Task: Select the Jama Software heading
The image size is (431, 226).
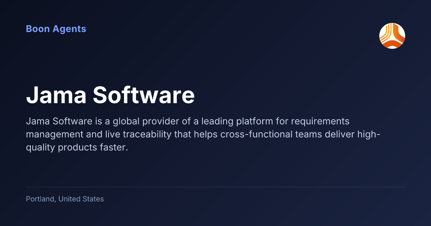Action: [x=110, y=95]
